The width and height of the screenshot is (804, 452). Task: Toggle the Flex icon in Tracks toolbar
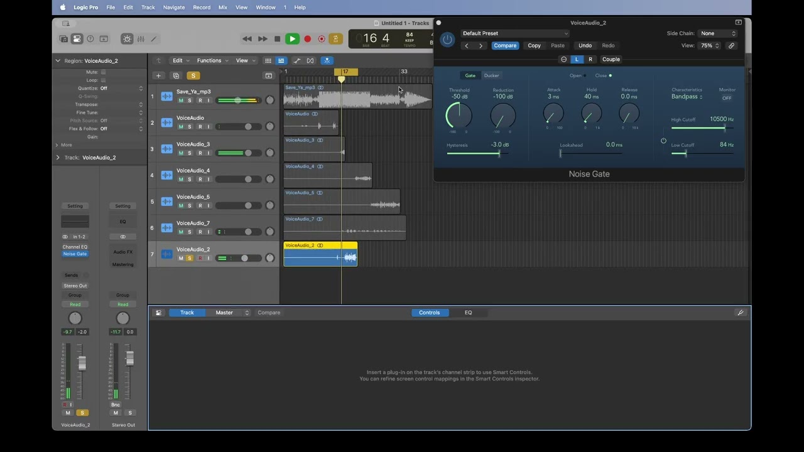(x=310, y=61)
